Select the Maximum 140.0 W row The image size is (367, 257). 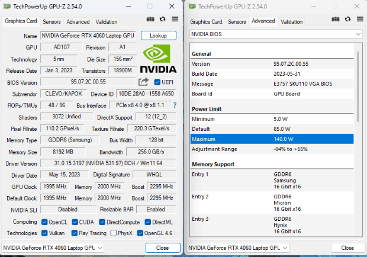coord(272,139)
